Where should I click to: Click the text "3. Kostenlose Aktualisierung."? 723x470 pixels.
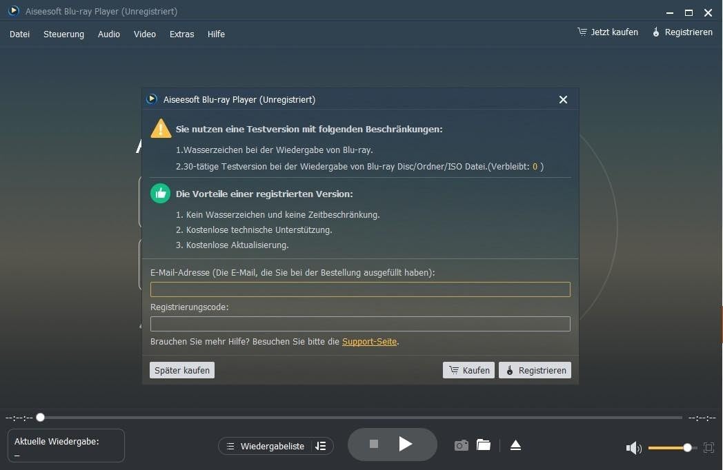[232, 245]
